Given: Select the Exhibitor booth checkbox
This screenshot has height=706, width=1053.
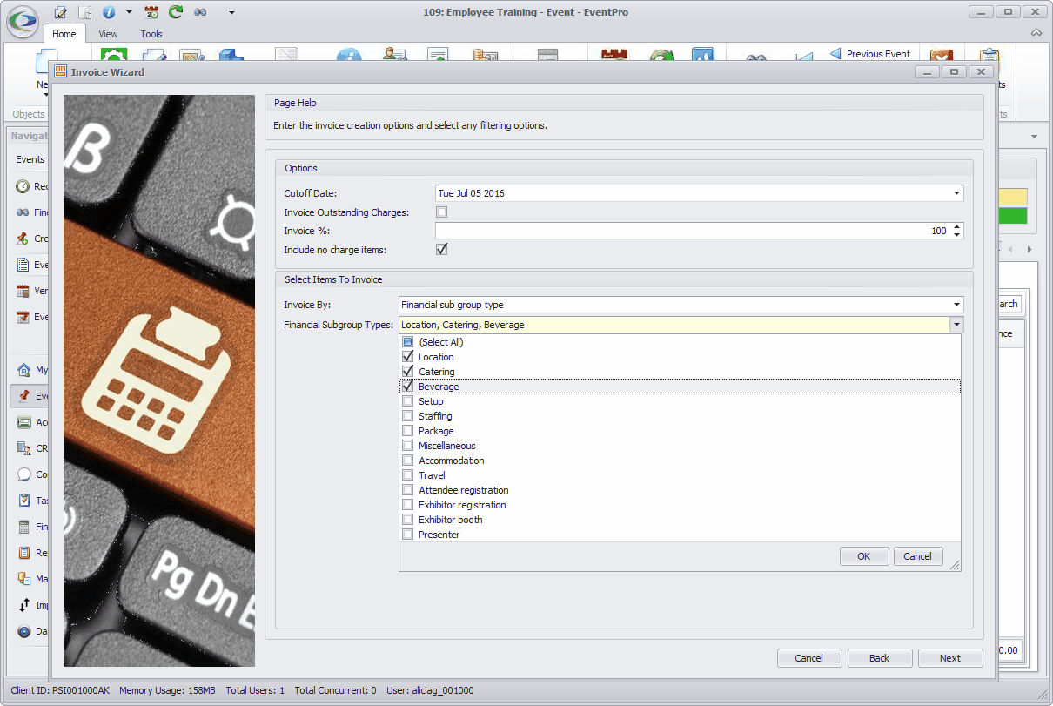Looking at the screenshot, I should coord(407,520).
